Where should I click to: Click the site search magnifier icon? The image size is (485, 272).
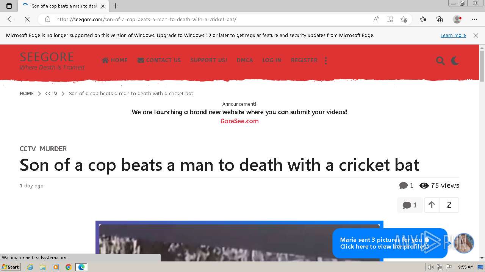440,60
